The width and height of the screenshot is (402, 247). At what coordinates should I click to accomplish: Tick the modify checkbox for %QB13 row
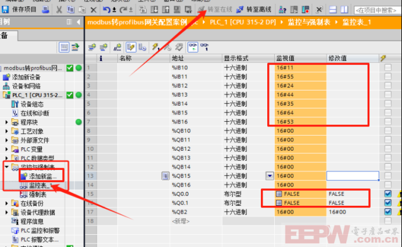tap(388, 157)
